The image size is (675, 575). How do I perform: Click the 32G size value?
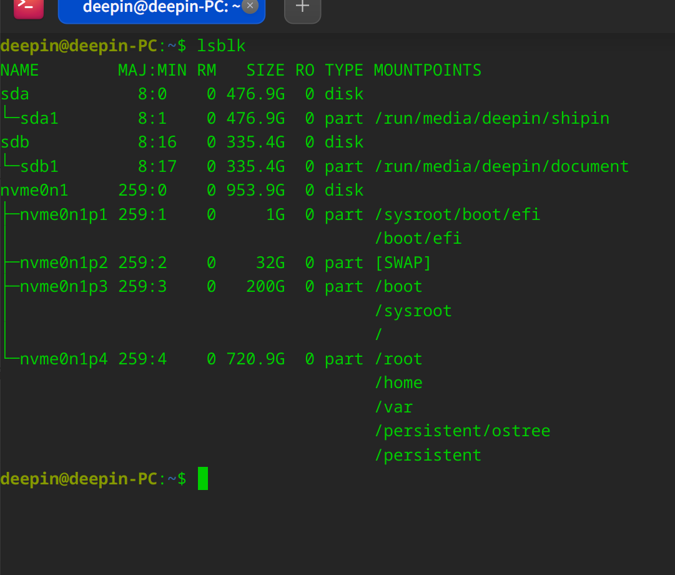coord(270,263)
